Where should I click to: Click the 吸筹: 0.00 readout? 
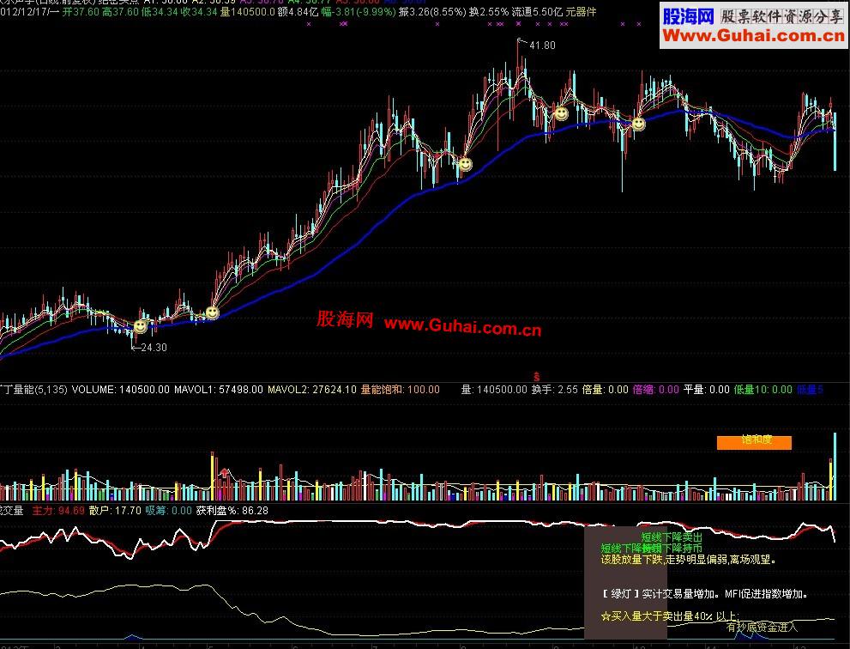pyautogui.click(x=169, y=511)
